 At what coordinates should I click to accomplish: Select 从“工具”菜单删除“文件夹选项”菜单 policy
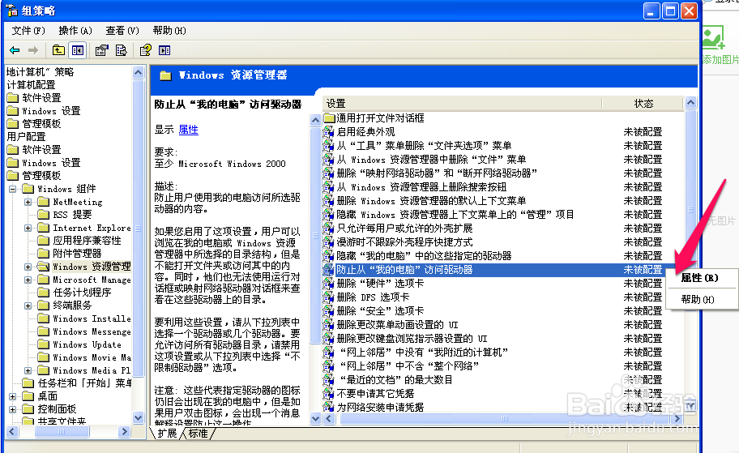pos(424,146)
